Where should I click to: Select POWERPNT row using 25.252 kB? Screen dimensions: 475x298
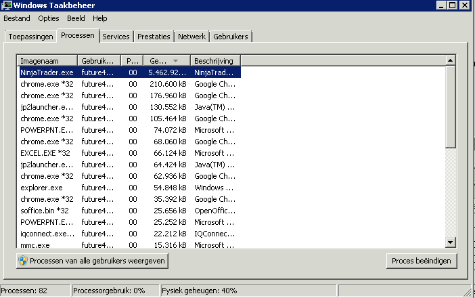pos(130,222)
